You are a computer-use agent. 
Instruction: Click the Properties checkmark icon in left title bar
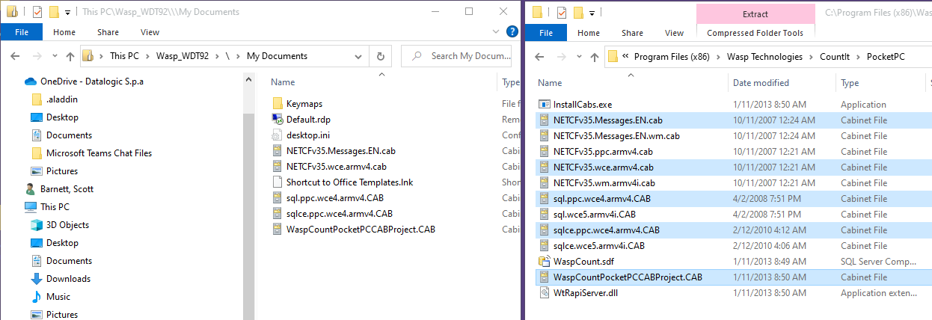(x=37, y=12)
